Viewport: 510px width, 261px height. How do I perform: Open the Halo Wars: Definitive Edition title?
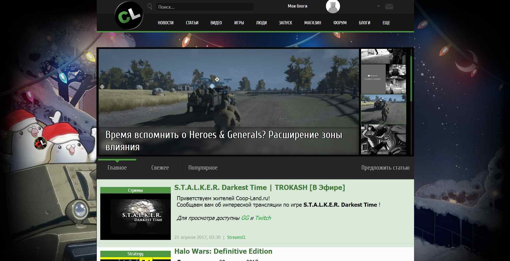coord(223,251)
